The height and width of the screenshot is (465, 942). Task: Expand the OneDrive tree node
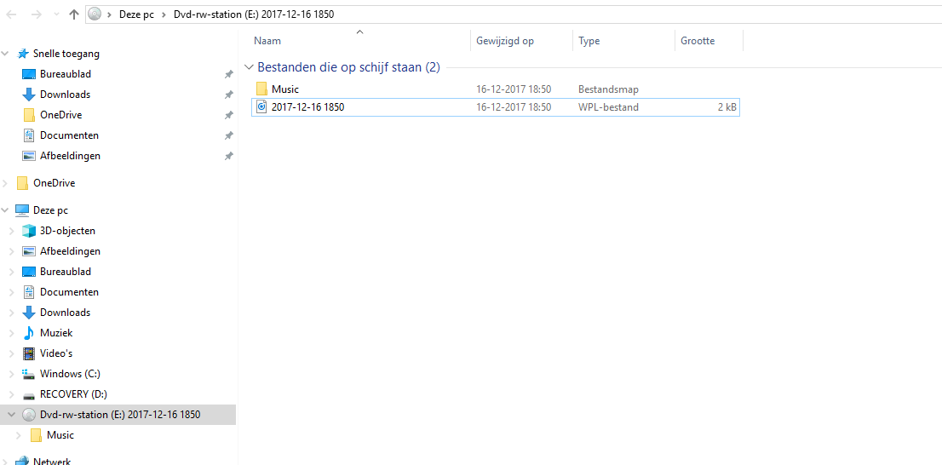(x=5, y=182)
